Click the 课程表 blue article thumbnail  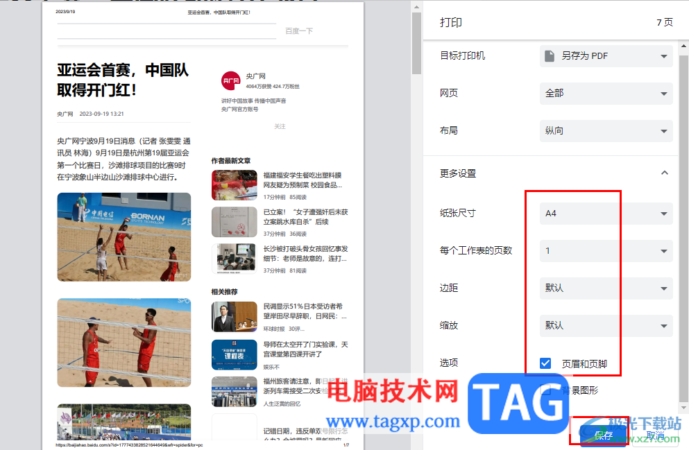click(235, 355)
